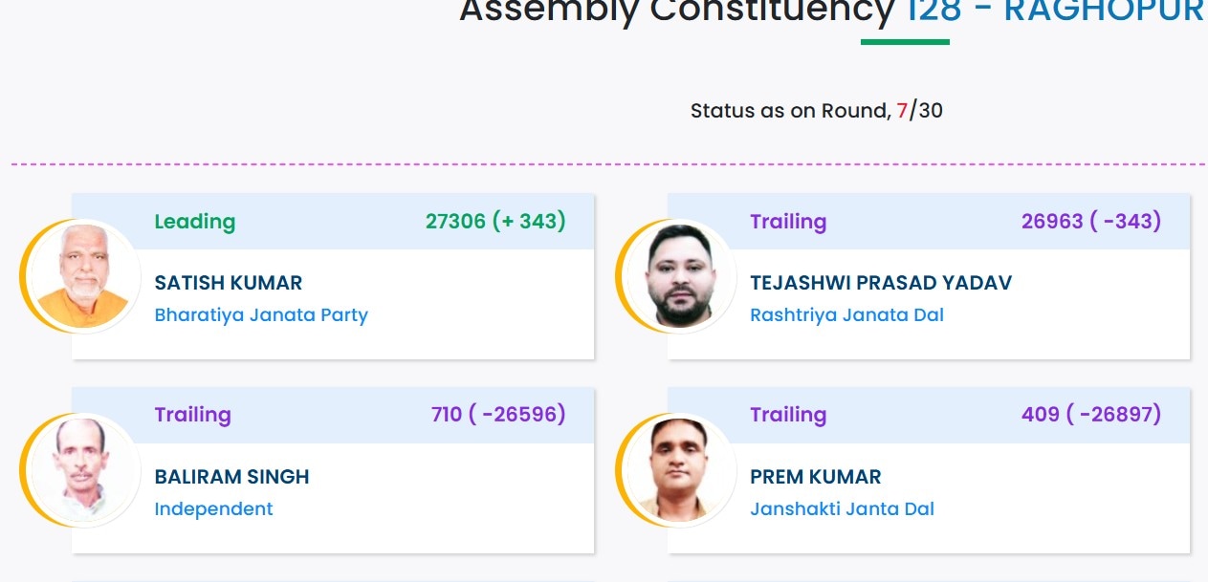Click Tejashwi Prasad Yadav's candidate photo
Image resolution: width=1208 pixels, height=582 pixels.
(679, 276)
